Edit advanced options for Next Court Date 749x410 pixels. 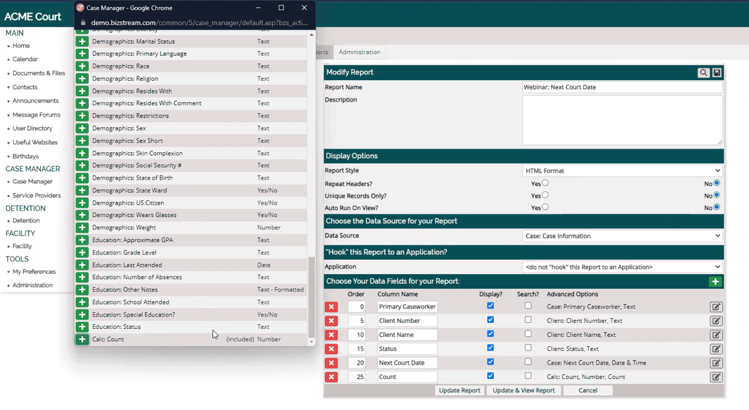[x=716, y=363]
